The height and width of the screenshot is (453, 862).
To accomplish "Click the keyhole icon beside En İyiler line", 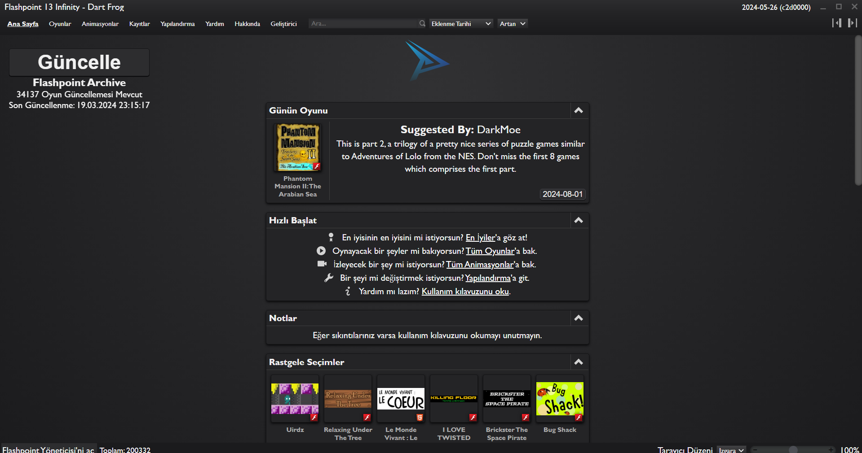I will pos(331,237).
